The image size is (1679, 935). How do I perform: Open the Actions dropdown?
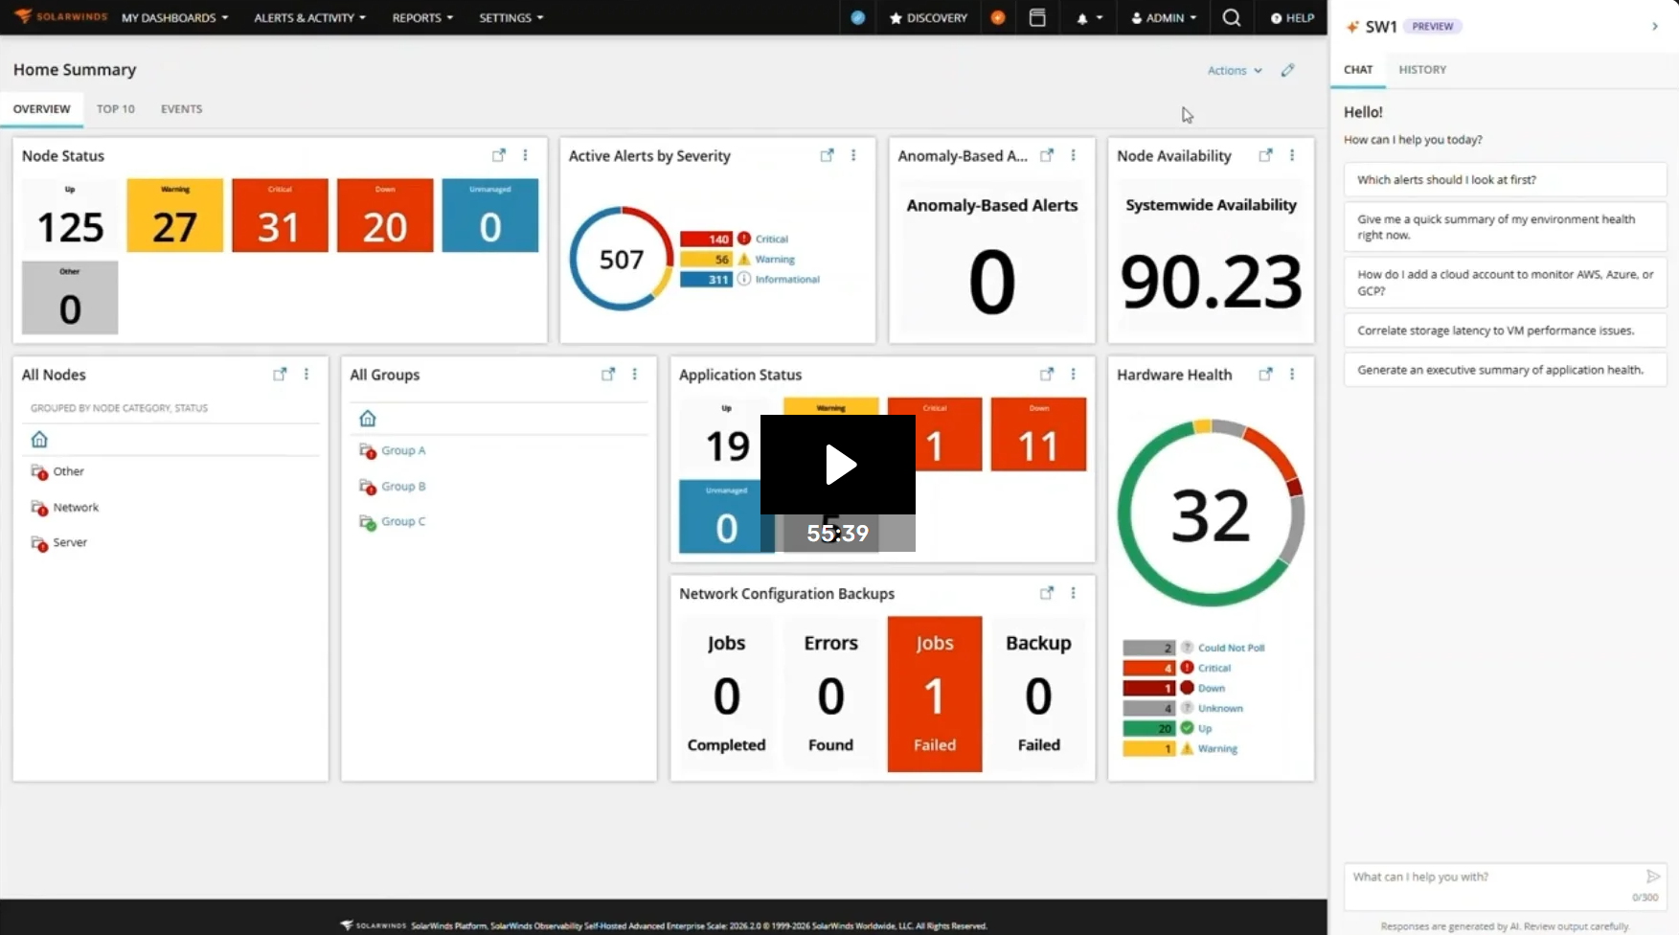point(1235,71)
